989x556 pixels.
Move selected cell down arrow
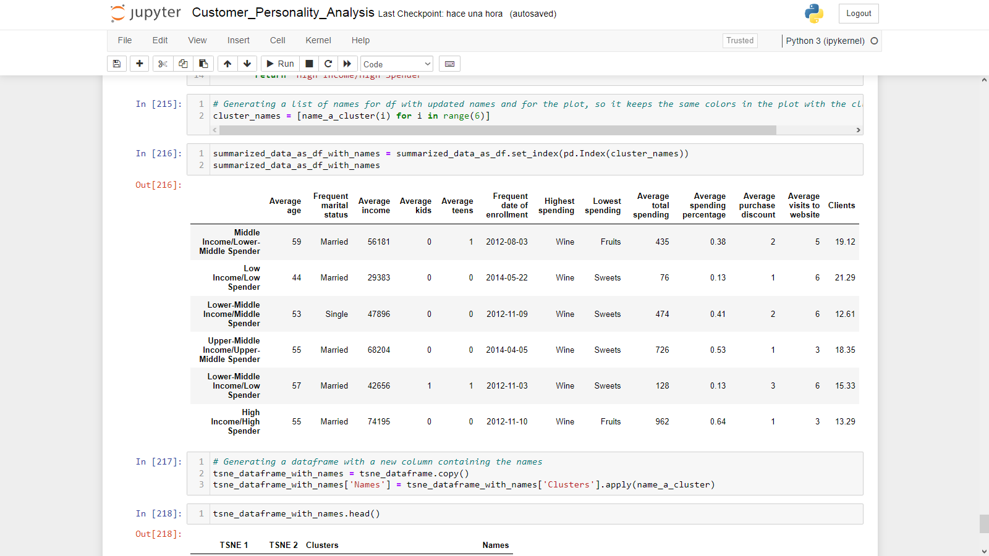[247, 64]
